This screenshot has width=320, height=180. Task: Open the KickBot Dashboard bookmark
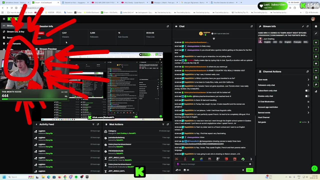click(91, 12)
